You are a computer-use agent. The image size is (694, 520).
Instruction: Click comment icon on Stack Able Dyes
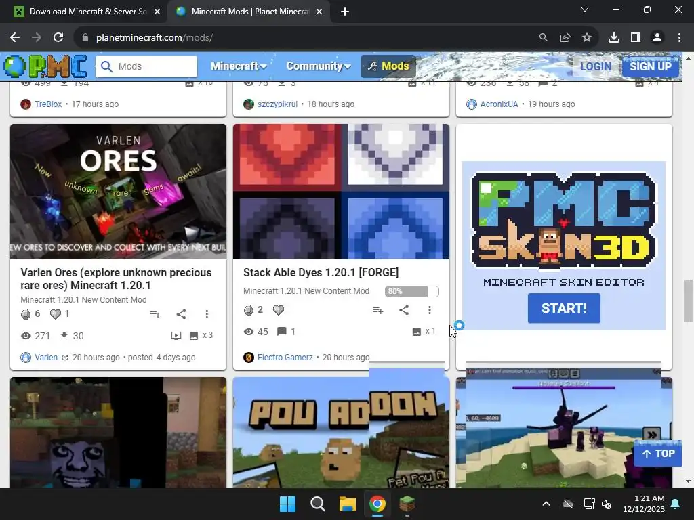[x=281, y=332]
